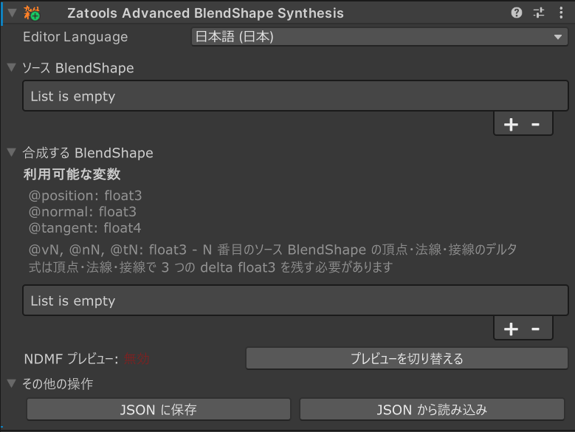Open the Editor Language dropdown
This screenshot has height=432, width=575.
pos(379,37)
